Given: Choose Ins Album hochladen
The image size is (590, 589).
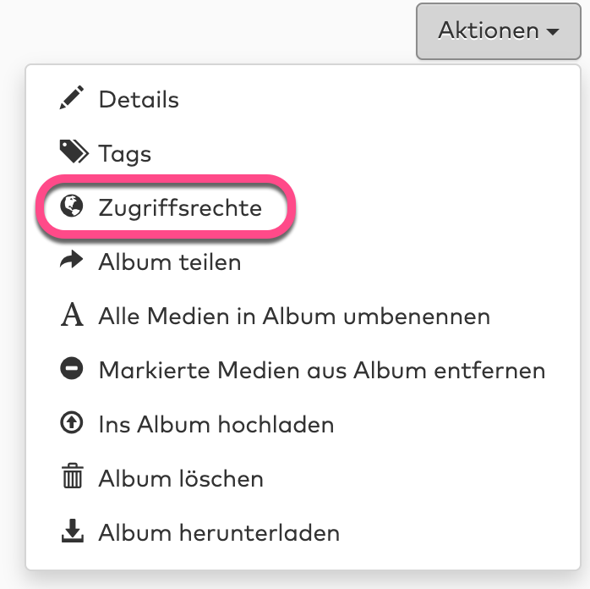Looking at the screenshot, I should coord(216,424).
